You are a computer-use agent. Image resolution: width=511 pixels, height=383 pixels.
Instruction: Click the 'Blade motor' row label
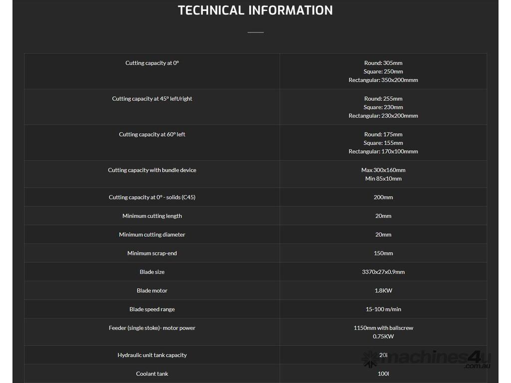click(x=152, y=291)
